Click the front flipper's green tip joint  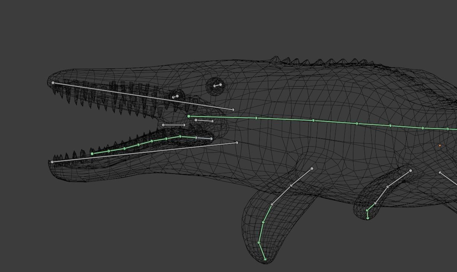[265, 259]
